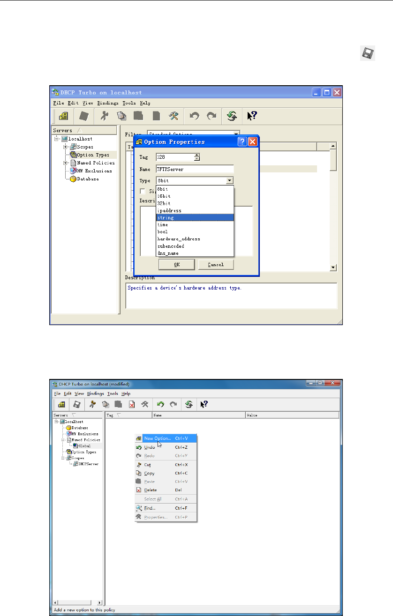Open the Filter dropdown arrow in upper window
The width and height of the screenshot is (393, 616).
[x=236, y=134]
